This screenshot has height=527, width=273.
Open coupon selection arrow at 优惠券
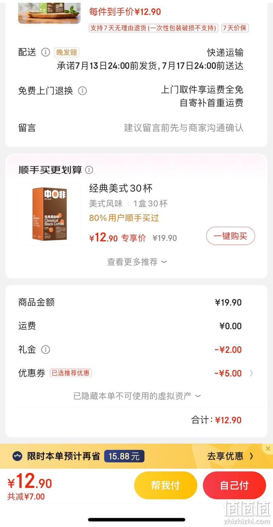[x=252, y=373]
